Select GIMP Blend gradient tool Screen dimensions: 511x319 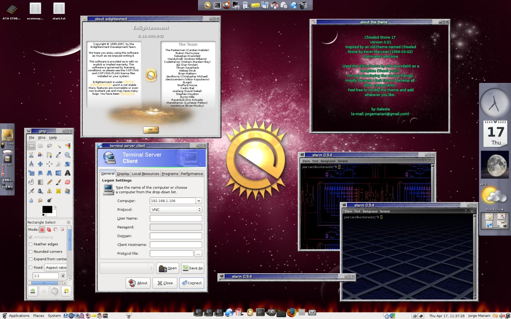coord(40,182)
